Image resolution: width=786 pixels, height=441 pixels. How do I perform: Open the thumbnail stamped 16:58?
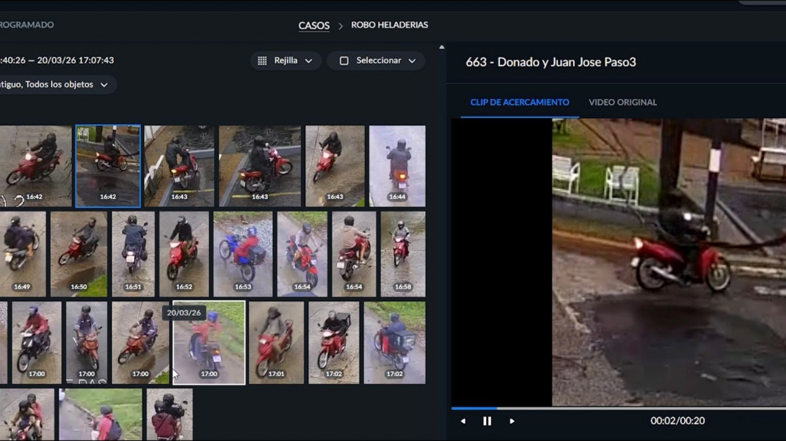click(x=403, y=254)
